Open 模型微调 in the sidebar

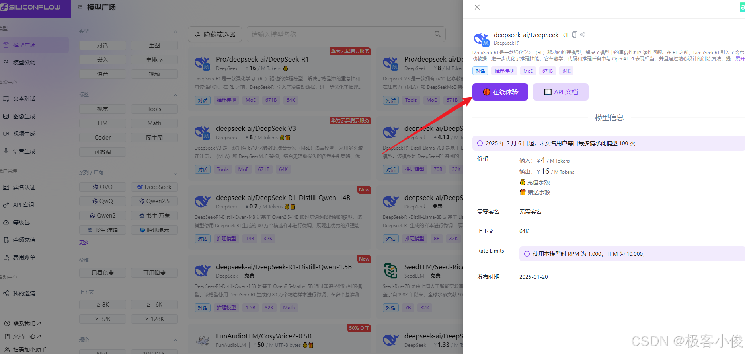[x=35, y=62]
